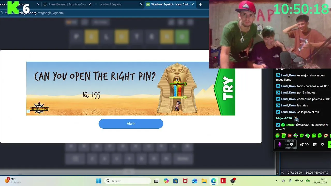Pick the green halo angel emote
This screenshot has width=331, height=186.
click(284, 136)
